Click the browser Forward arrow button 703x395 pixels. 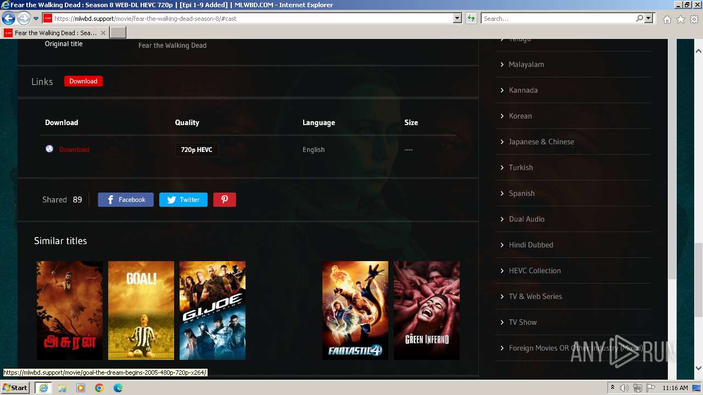pyautogui.click(x=24, y=19)
